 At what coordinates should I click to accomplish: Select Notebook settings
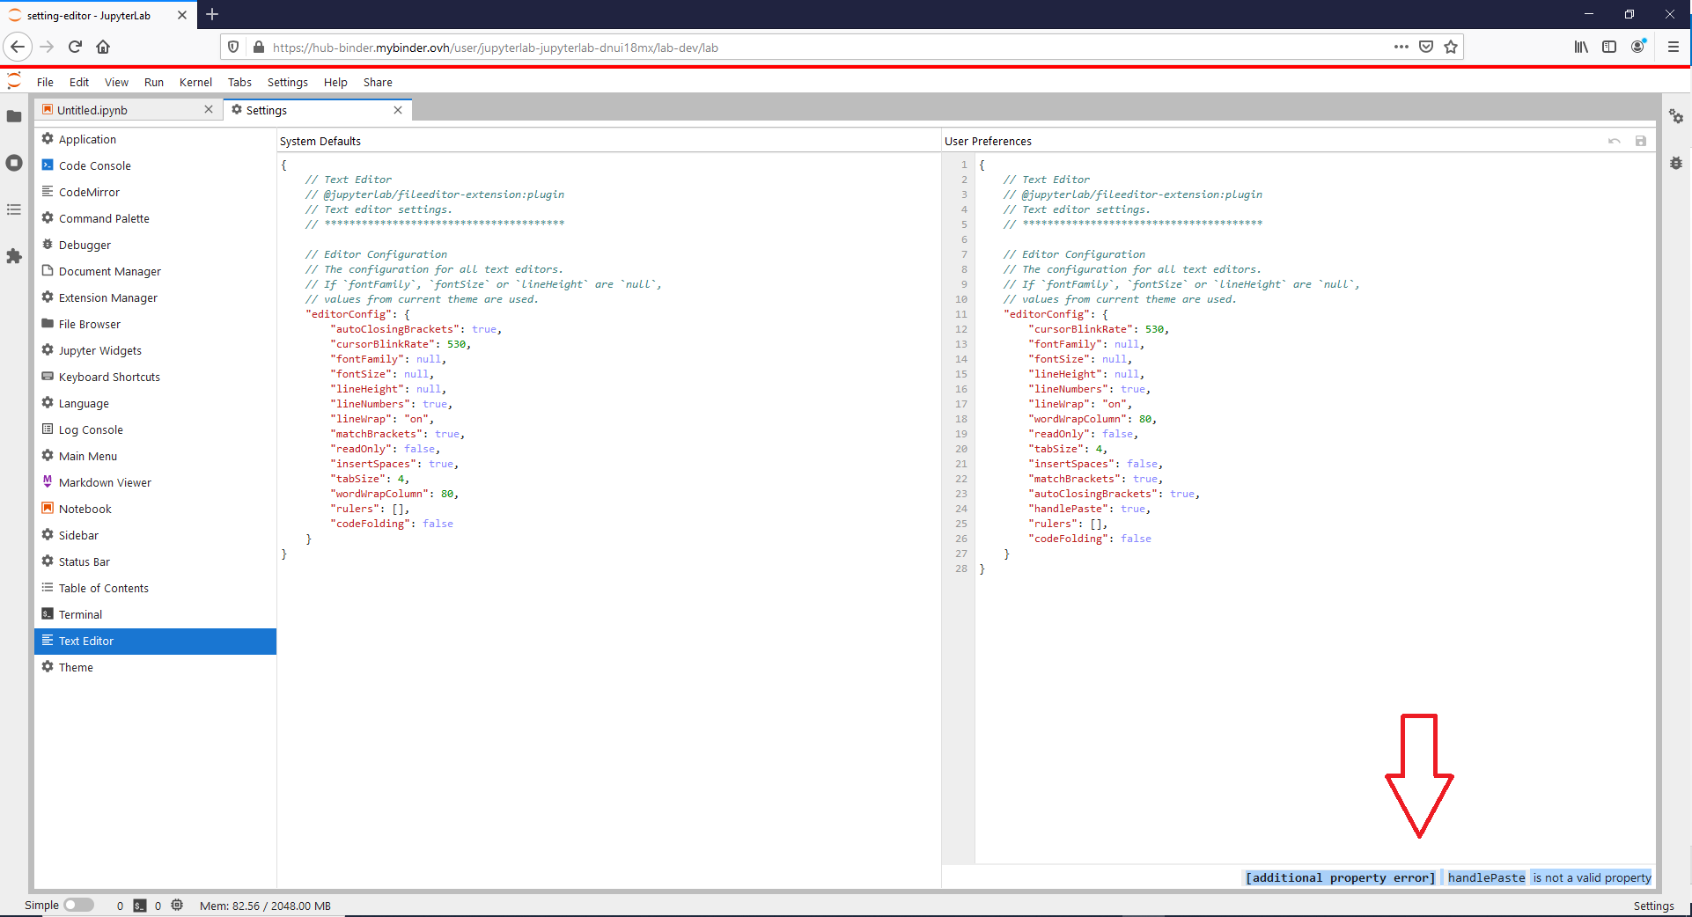click(x=155, y=509)
